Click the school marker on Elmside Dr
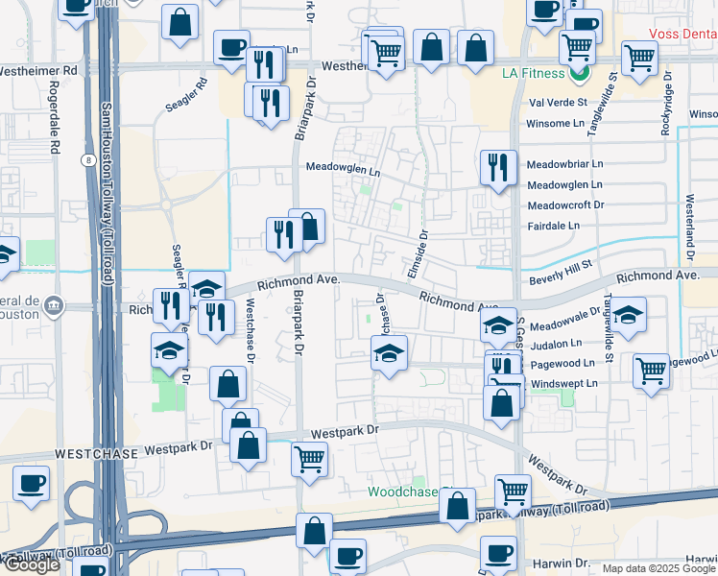This screenshot has width=718, height=576. 389,352
